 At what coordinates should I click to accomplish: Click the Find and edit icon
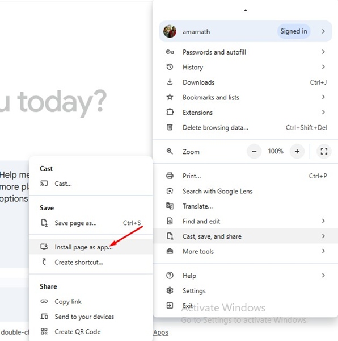(170, 221)
